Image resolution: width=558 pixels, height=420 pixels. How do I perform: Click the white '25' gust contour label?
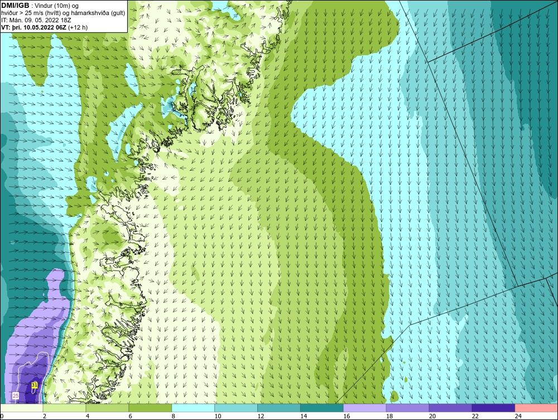[x=16, y=395]
